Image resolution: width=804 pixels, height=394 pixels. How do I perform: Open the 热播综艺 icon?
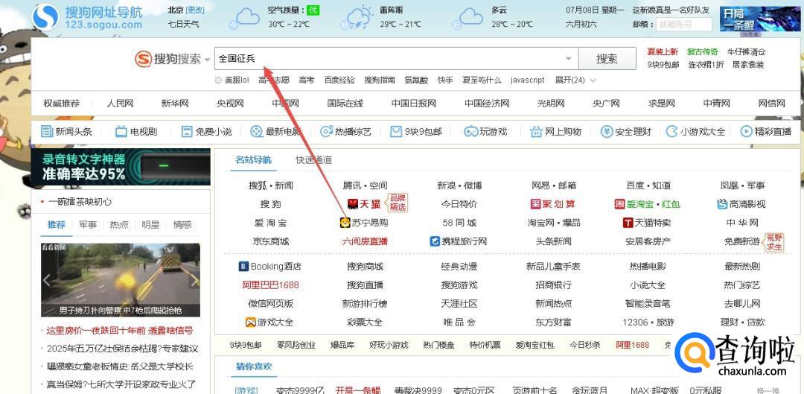(x=327, y=131)
